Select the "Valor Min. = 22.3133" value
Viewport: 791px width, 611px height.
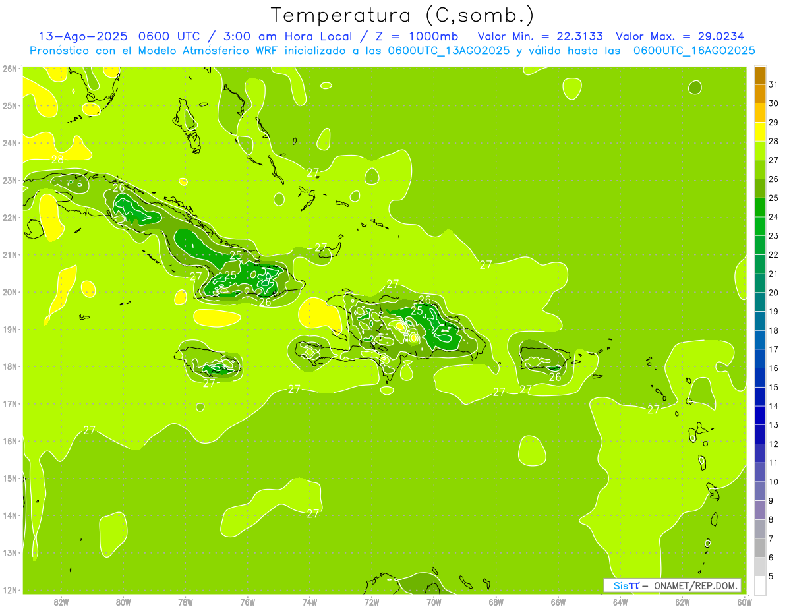pos(541,36)
